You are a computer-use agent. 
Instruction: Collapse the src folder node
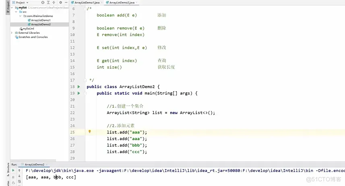coord(16,12)
